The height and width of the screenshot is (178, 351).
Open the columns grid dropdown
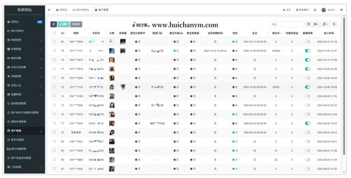click(x=316, y=24)
